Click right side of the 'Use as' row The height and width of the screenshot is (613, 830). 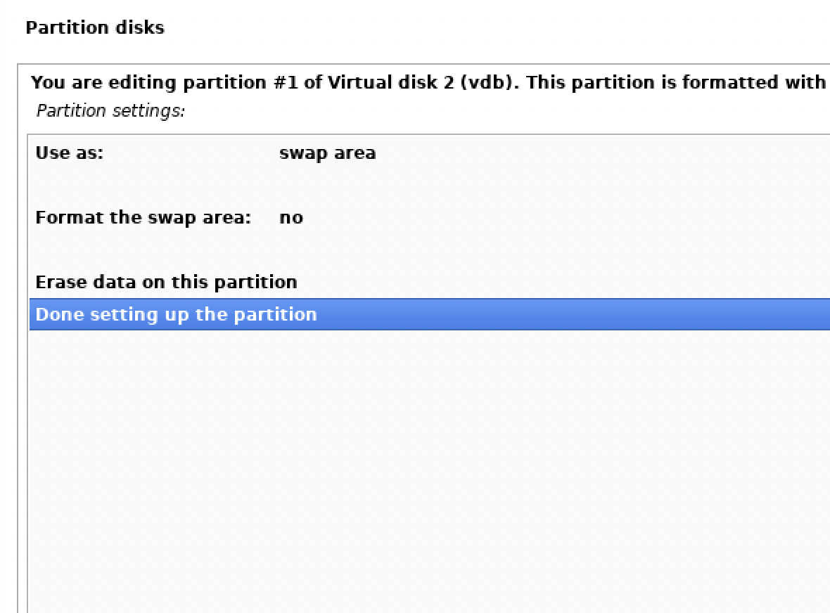tap(703, 153)
